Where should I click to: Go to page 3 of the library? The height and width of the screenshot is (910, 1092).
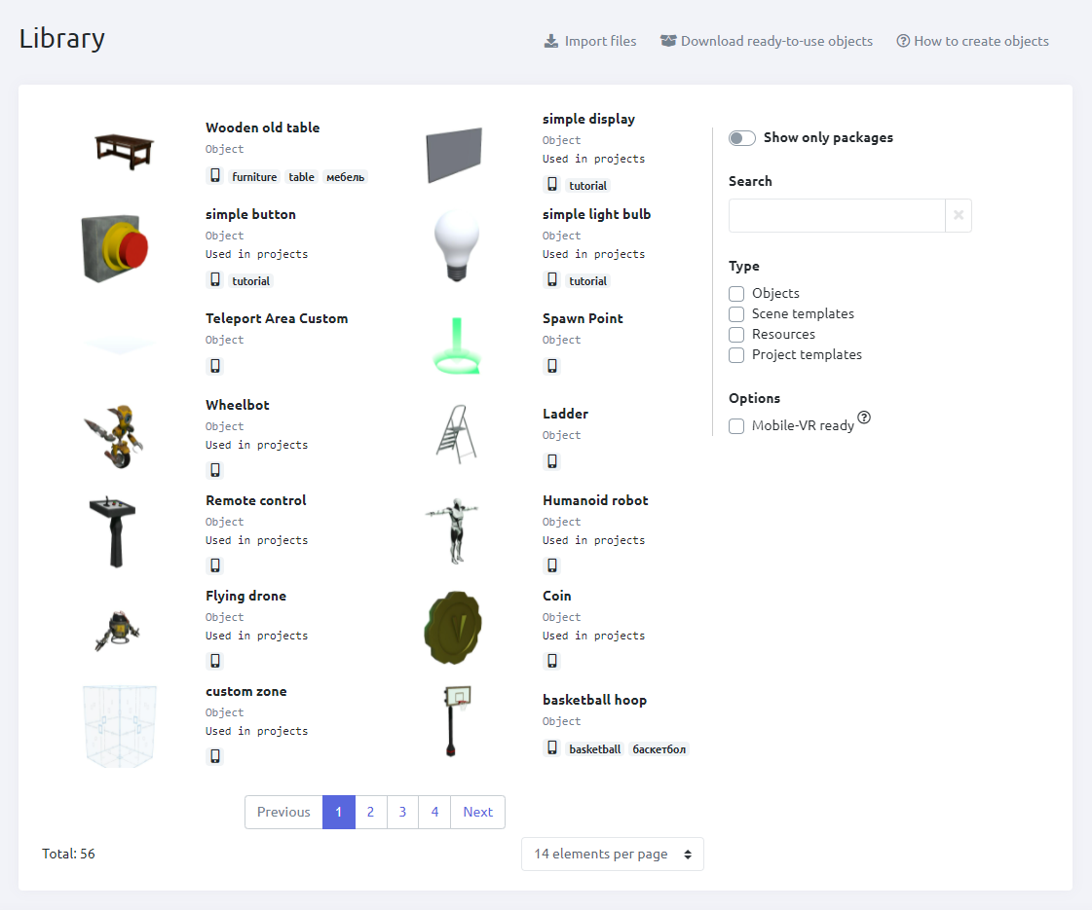[x=402, y=812]
